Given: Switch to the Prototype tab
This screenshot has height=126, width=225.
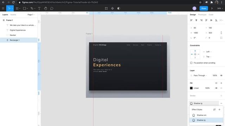Looking at the screenshot, I should (x=202, y=15).
